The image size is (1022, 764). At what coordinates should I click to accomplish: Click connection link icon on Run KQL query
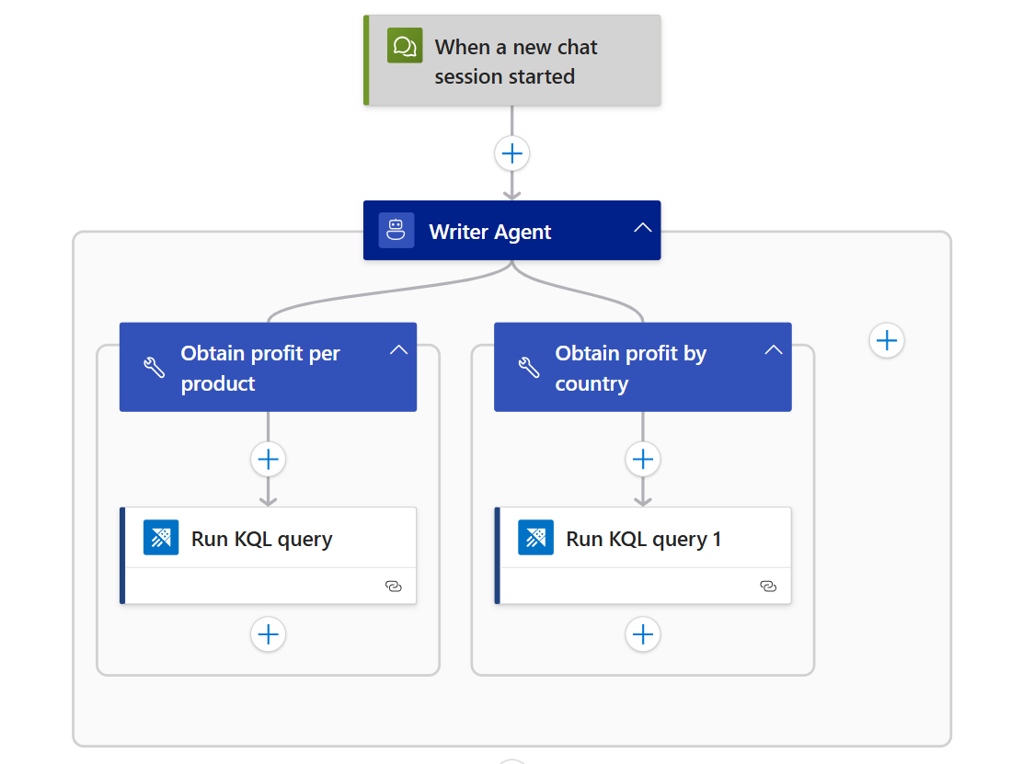coord(394,586)
